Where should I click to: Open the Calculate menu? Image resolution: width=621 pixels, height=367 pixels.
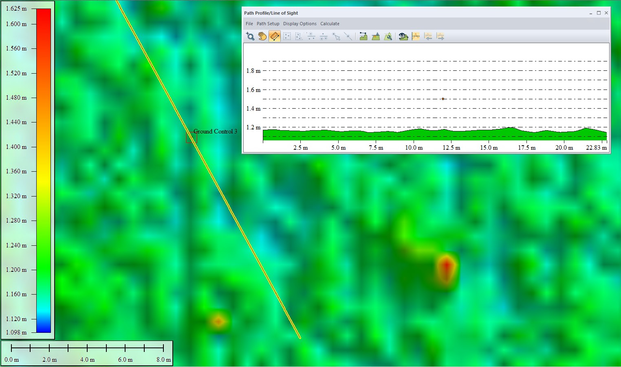click(x=330, y=24)
